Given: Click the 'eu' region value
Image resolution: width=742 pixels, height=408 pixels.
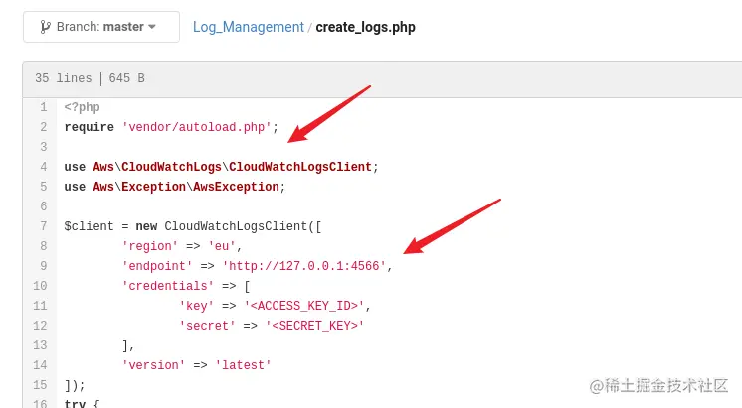Looking at the screenshot, I should click(x=222, y=246).
